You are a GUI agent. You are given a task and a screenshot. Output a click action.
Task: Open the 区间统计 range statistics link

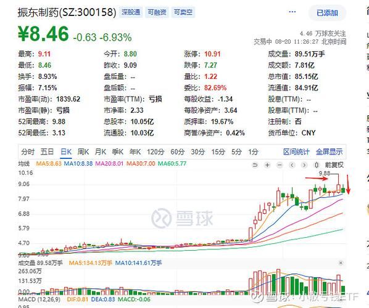[296, 152]
